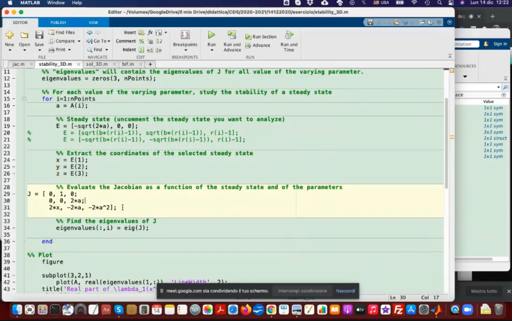
Task: Collapse the toolstrip with the minimize arrow
Action: [x=450, y=56]
